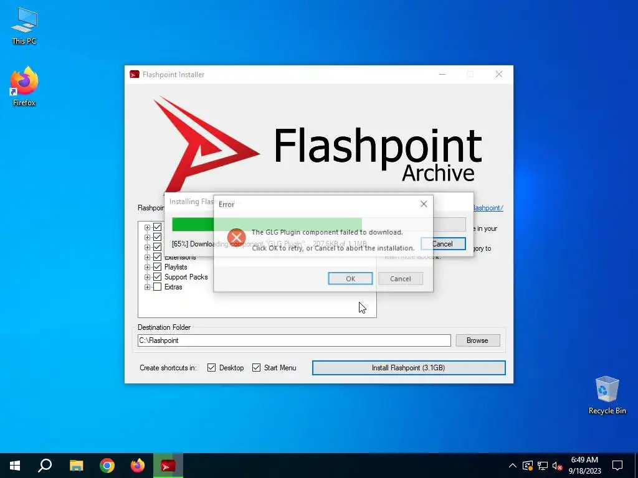Launch Chrome from taskbar

107,466
